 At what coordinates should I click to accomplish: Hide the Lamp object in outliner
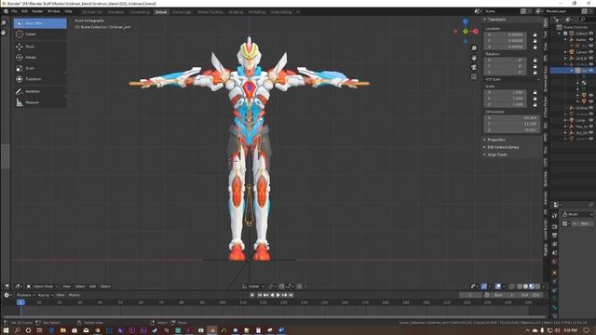pos(591,120)
